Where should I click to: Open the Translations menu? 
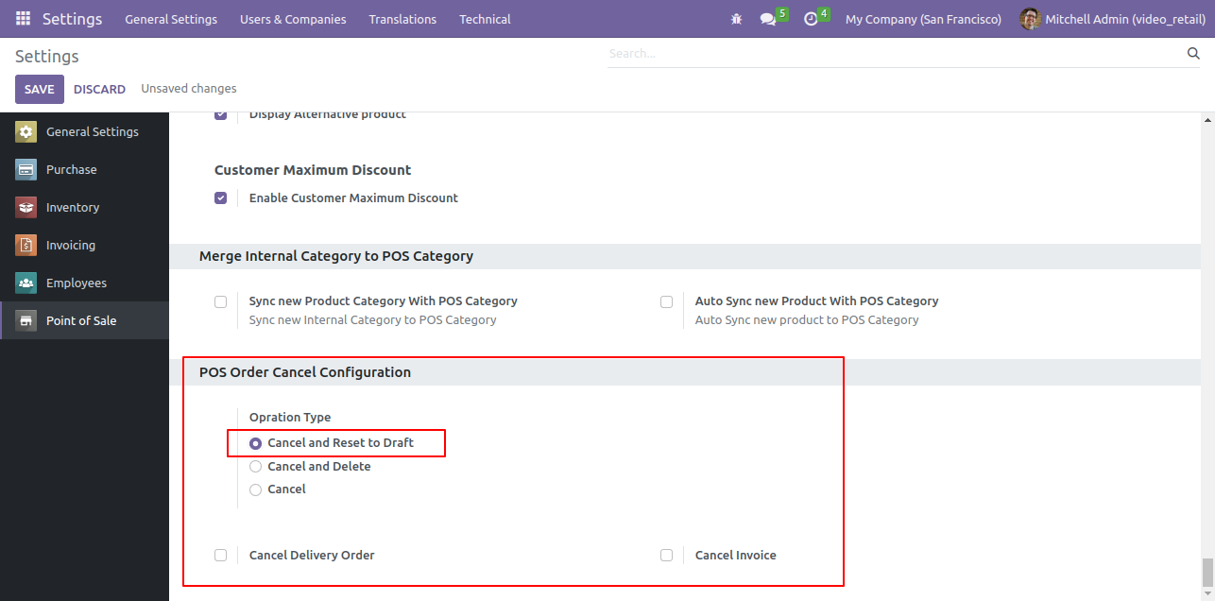402,19
